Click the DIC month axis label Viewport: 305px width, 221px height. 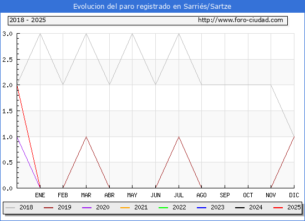294,195
